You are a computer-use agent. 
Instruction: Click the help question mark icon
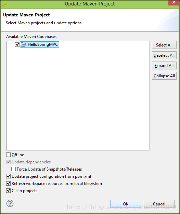10,203
